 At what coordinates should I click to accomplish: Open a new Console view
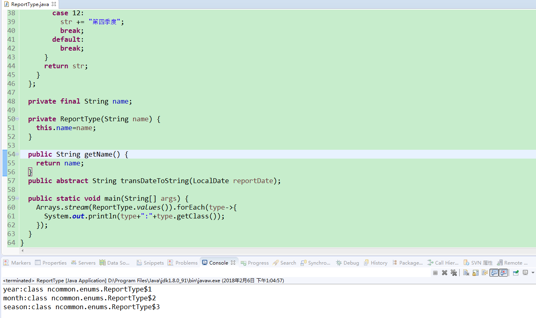pos(526,273)
